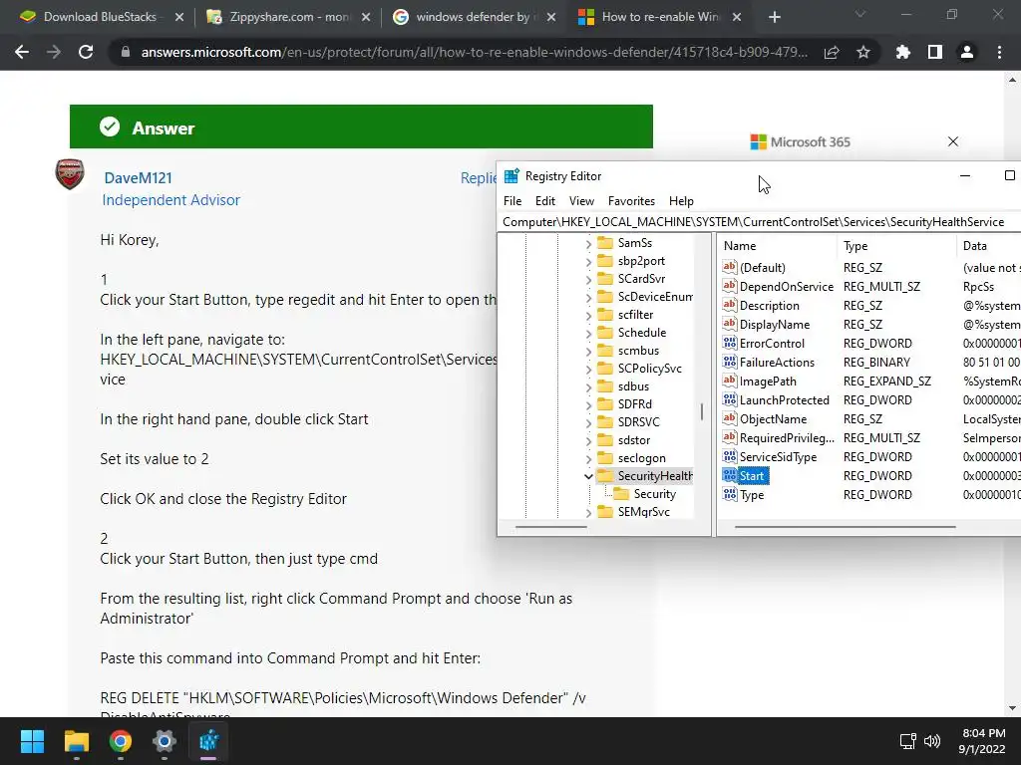Click the registry path address field

pos(759,222)
